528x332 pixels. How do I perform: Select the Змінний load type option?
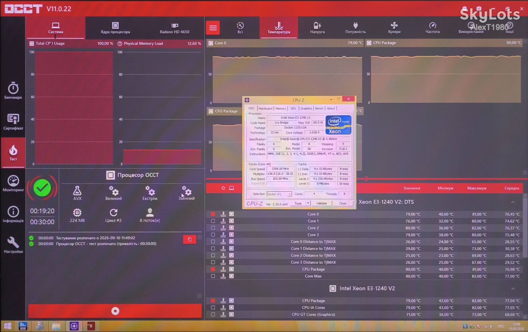(x=186, y=193)
